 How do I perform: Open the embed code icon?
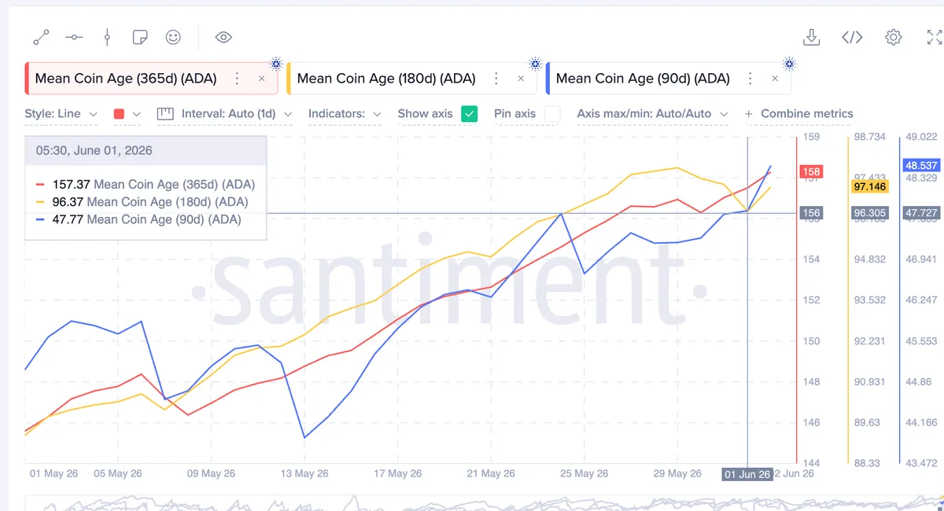click(852, 37)
